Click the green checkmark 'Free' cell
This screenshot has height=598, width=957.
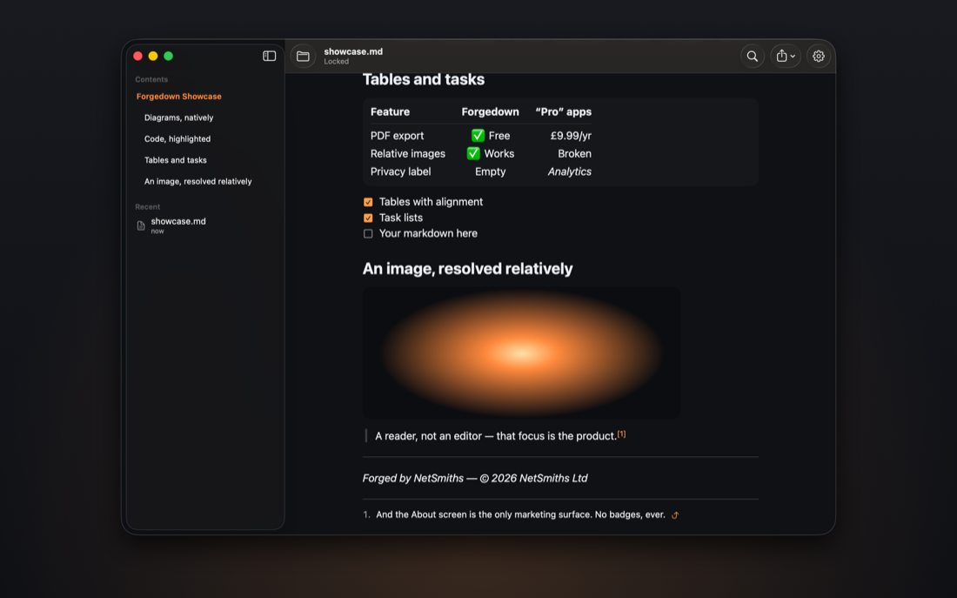pos(490,136)
